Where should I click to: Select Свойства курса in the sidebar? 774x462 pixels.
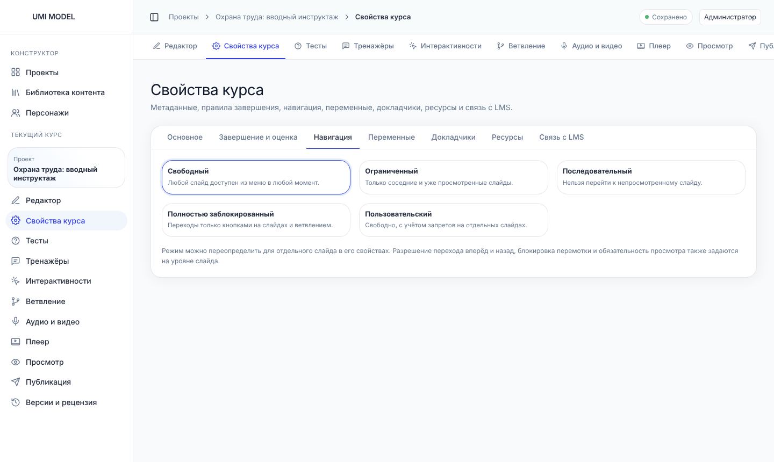(66, 221)
